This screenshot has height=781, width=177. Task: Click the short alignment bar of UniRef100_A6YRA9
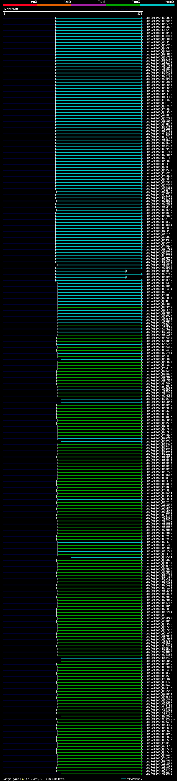(x=91, y=271)
